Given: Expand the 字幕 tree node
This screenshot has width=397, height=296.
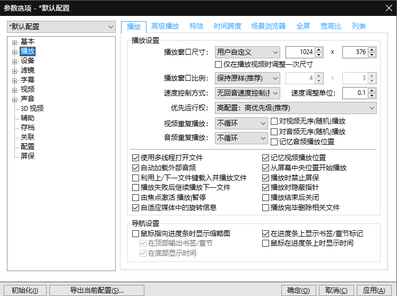Looking at the screenshot, I should coord(15,80).
